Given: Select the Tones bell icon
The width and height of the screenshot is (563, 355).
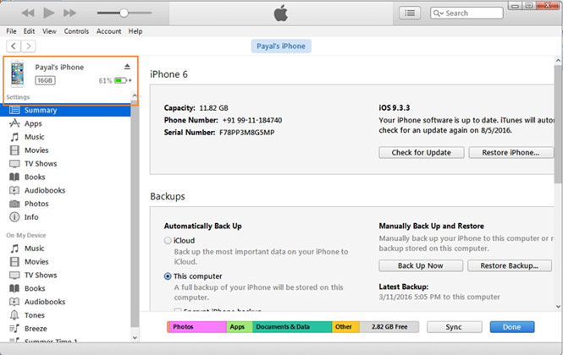Looking at the screenshot, I should 14,315.
